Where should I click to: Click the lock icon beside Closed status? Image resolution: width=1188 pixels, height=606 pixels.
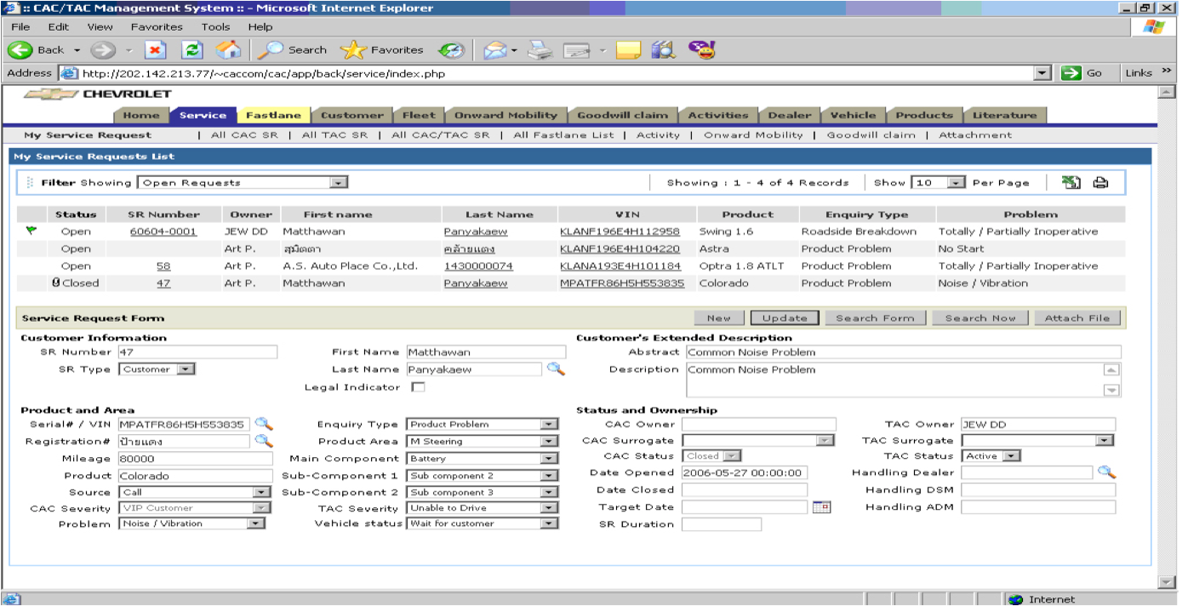[x=55, y=283]
